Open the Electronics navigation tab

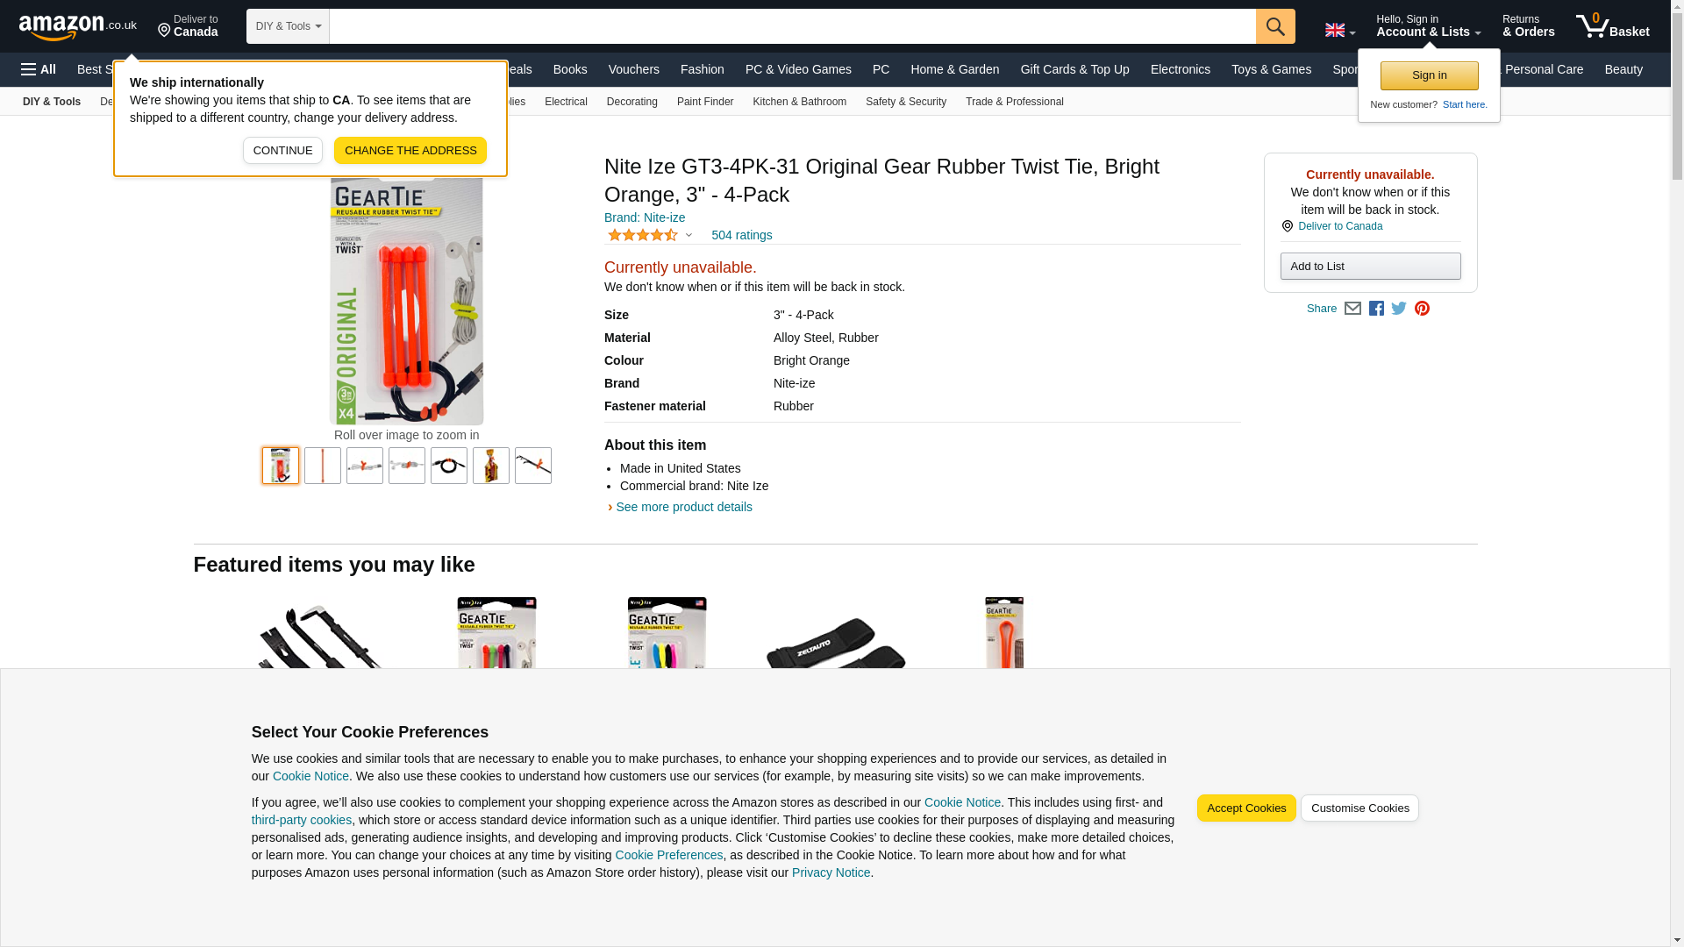1180,69
